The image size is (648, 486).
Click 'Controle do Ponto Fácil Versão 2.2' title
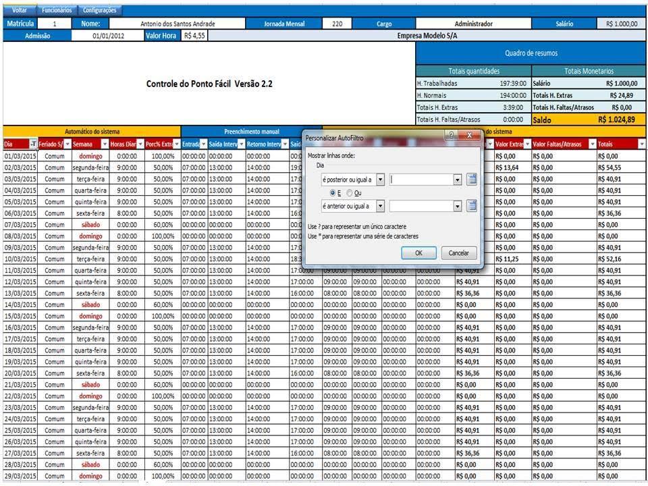click(209, 84)
